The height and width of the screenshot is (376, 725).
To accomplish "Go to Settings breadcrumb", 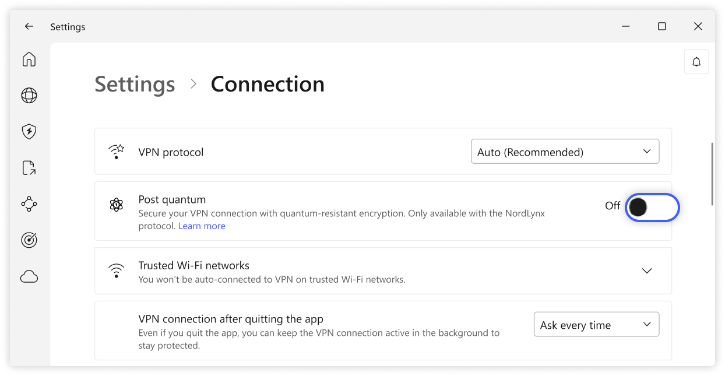I will (135, 84).
